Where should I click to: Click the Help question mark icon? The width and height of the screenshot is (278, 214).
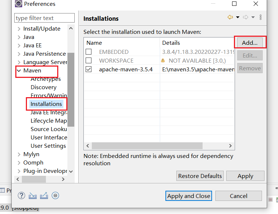tap(21, 195)
